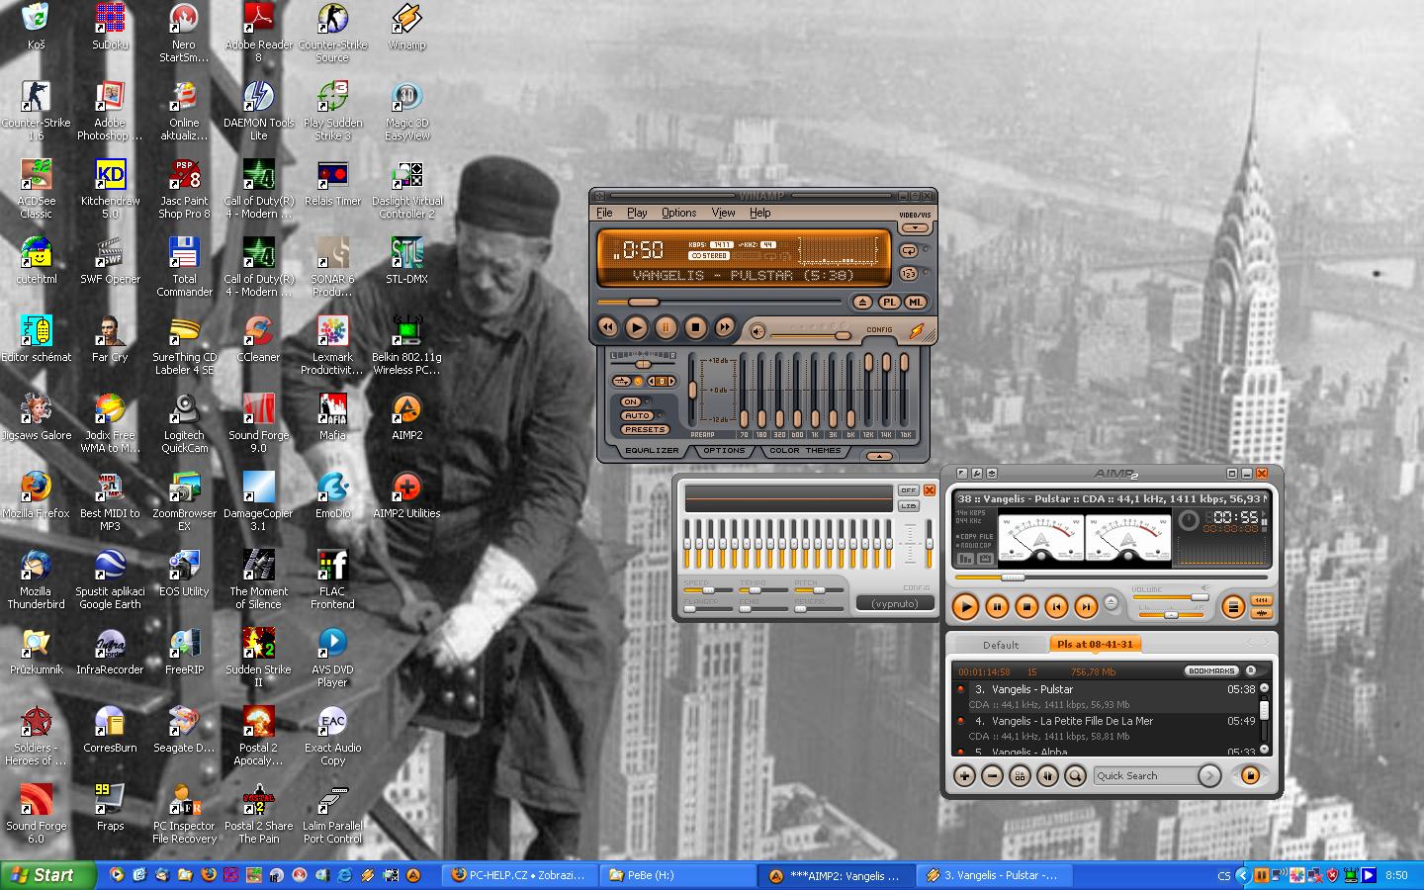Click the Winamp volume slider handle
The image size is (1424, 890).
click(x=842, y=334)
